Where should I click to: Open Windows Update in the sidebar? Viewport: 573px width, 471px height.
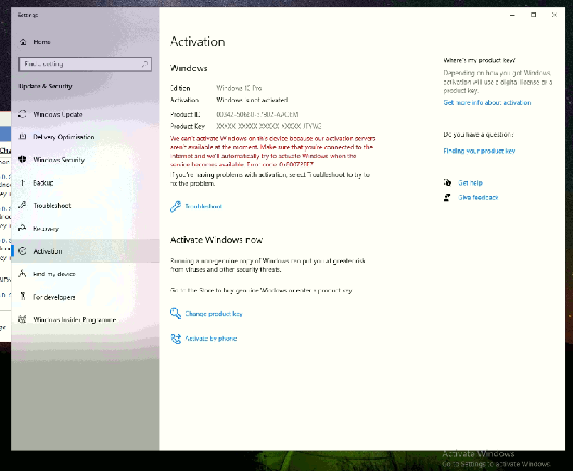(x=85, y=114)
